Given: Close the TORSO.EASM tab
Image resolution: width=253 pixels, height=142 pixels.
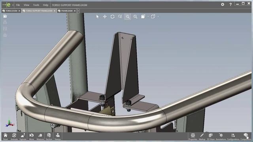Looking at the screenshot, I should pyautogui.click(x=19, y=11).
